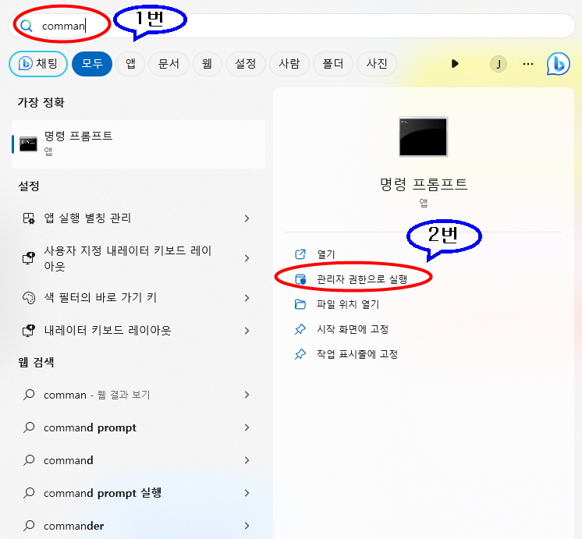This screenshot has height=539, width=582.
Task: Click the folder icon beside 파일 위치 열기
Action: click(300, 304)
